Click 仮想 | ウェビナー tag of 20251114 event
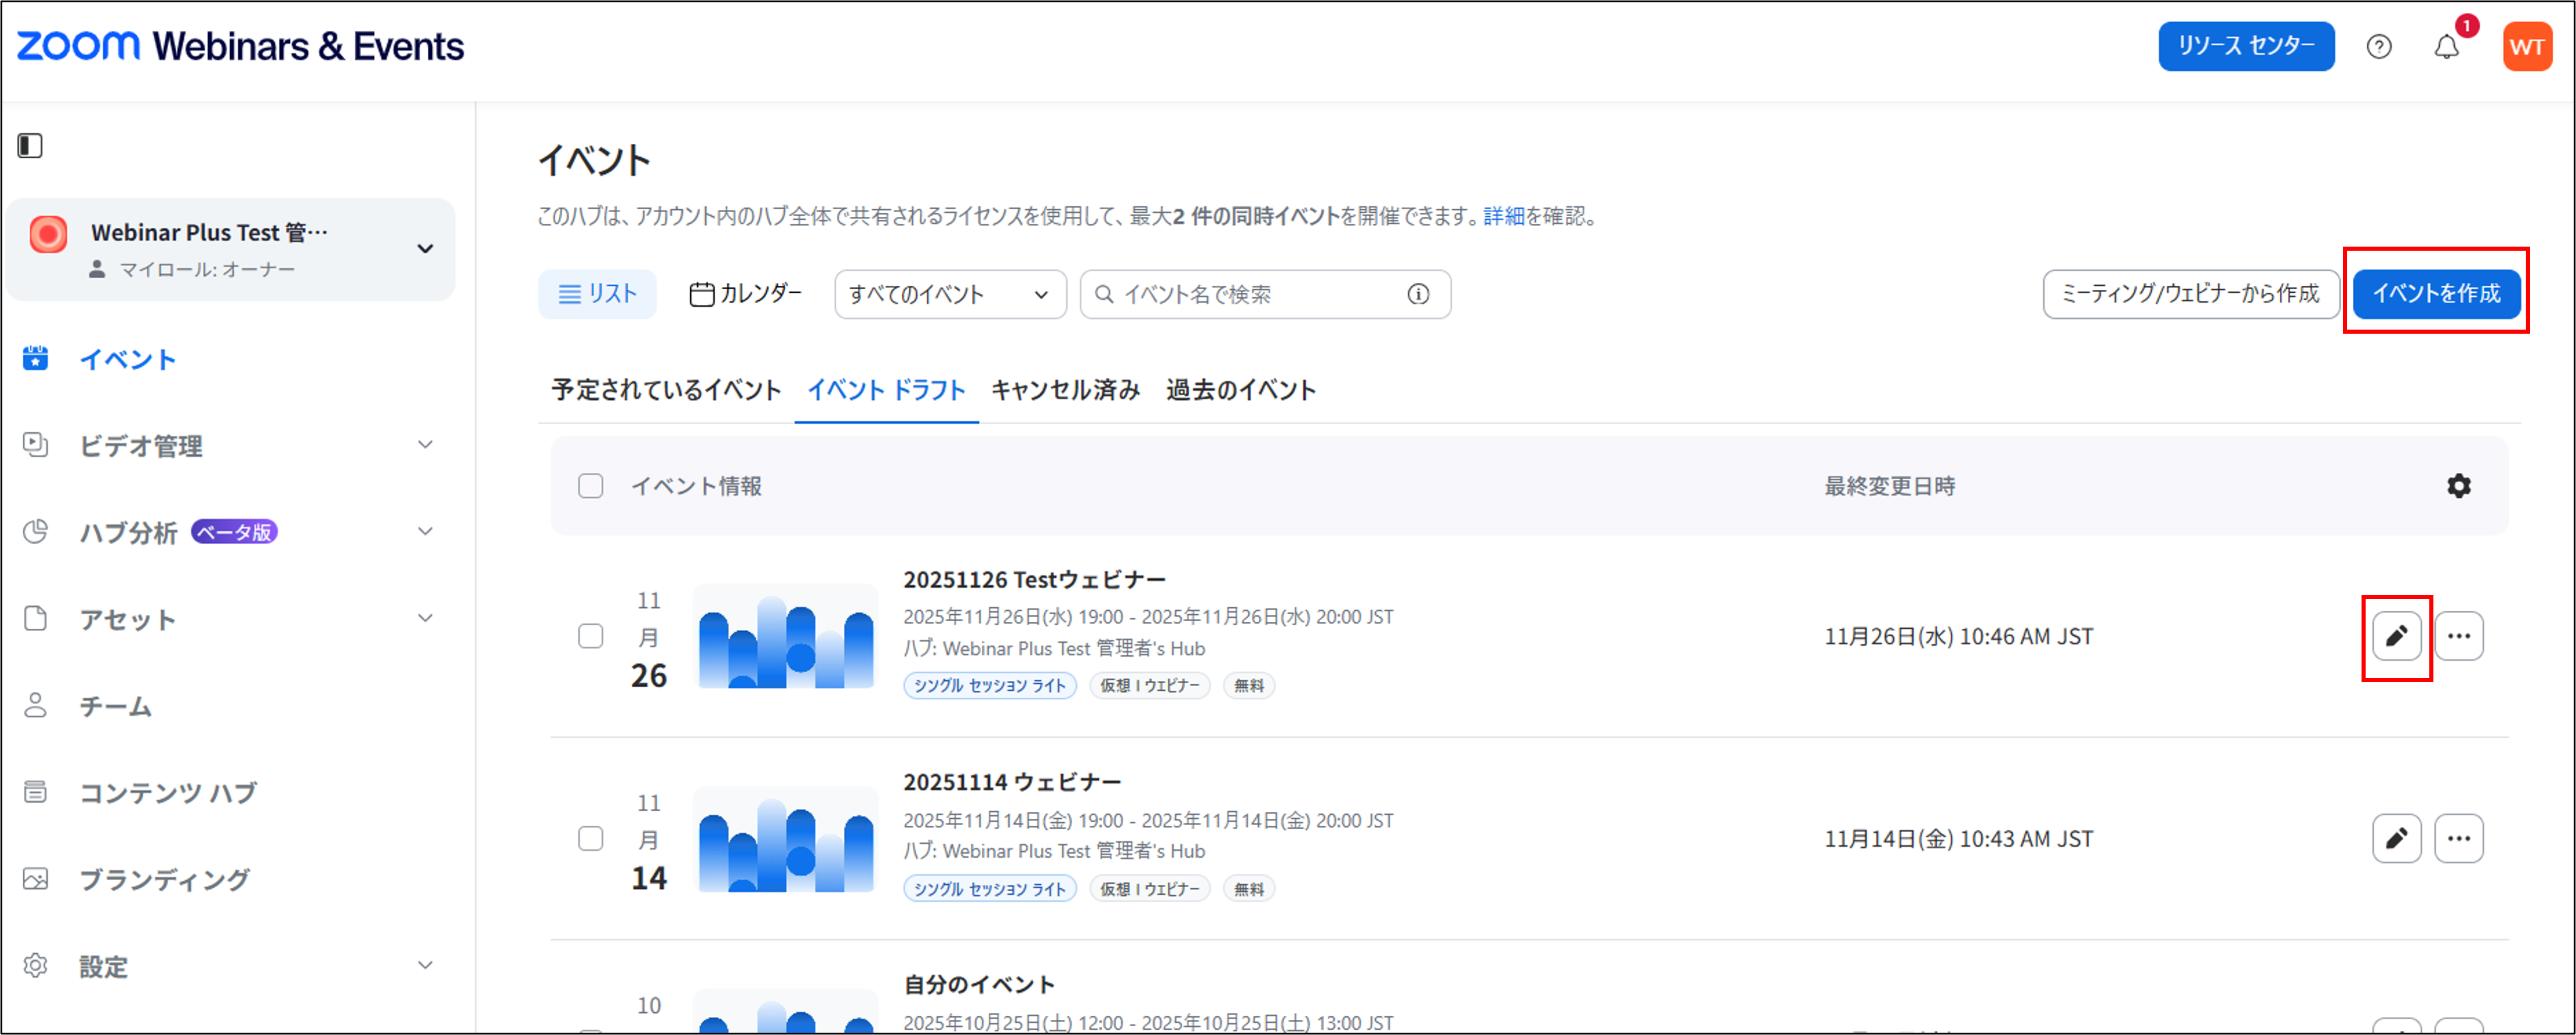The height and width of the screenshot is (1035, 2576). click(1150, 889)
